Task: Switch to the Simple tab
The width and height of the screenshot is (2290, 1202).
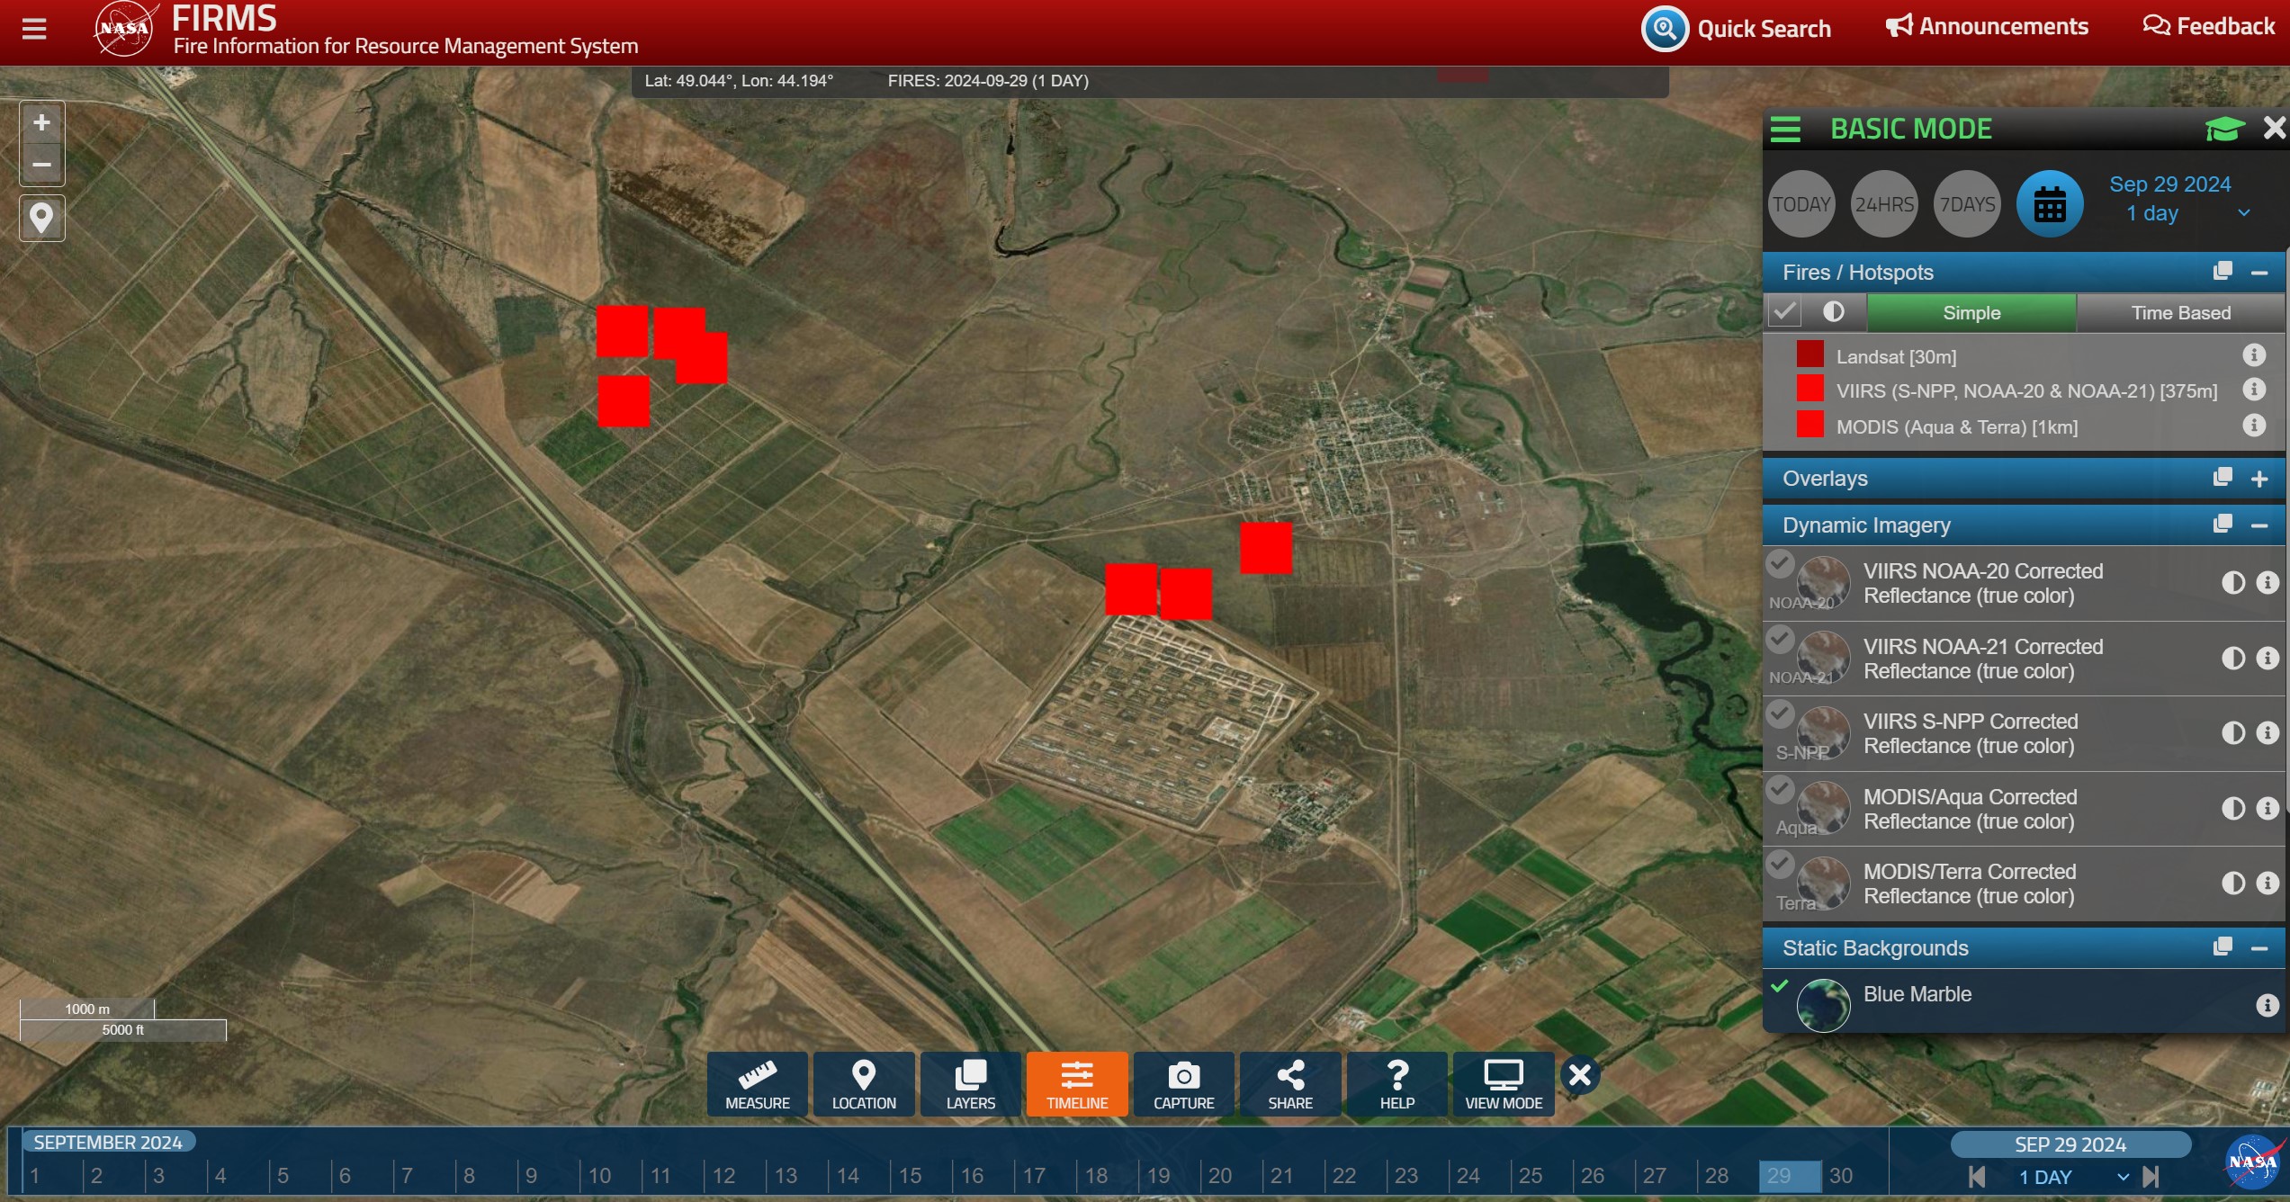Action: click(x=1971, y=313)
